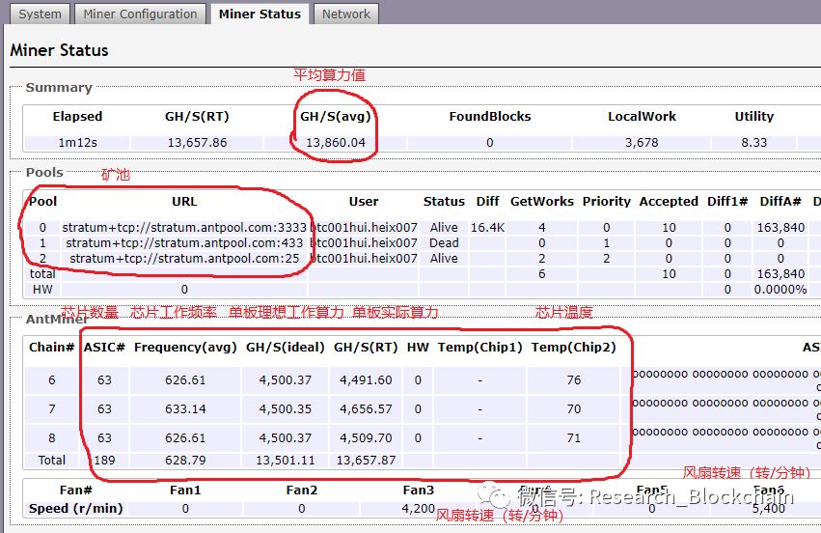Click the GH/S(RT) value 13,657.86 in Summary
The height and width of the screenshot is (533, 821).
click(197, 142)
